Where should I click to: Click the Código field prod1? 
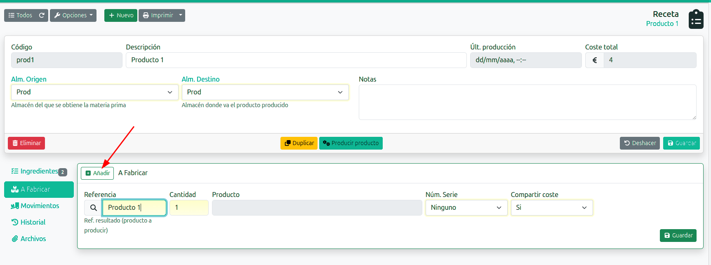(x=67, y=60)
